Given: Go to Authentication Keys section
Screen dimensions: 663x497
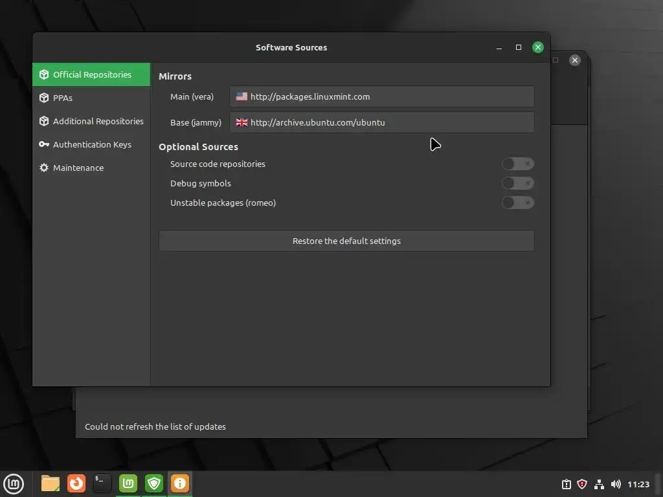Looking at the screenshot, I should 91,144.
